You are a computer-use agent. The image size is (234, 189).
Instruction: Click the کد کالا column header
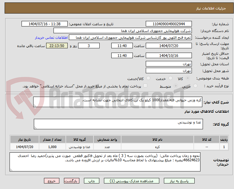click(207, 139)
